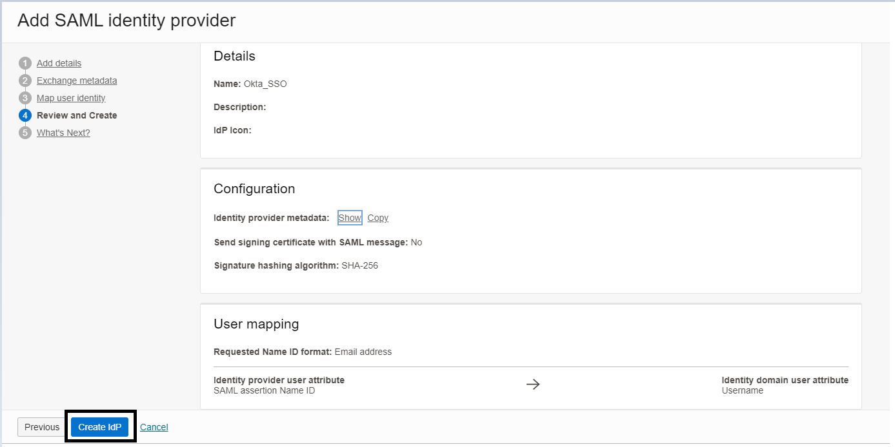This screenshot has width=895, height=447.
Task: Cancel the SAML identity provider setup
Action: point(154,427)
